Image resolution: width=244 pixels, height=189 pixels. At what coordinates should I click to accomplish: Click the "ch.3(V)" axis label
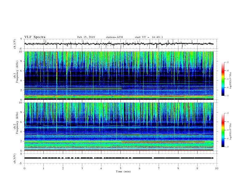(x=15, y=159)
